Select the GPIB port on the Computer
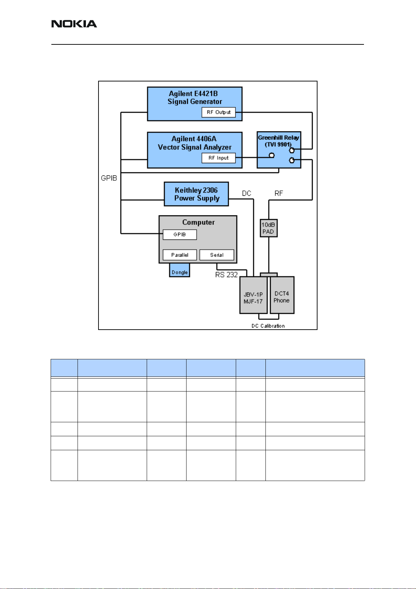 180,235
